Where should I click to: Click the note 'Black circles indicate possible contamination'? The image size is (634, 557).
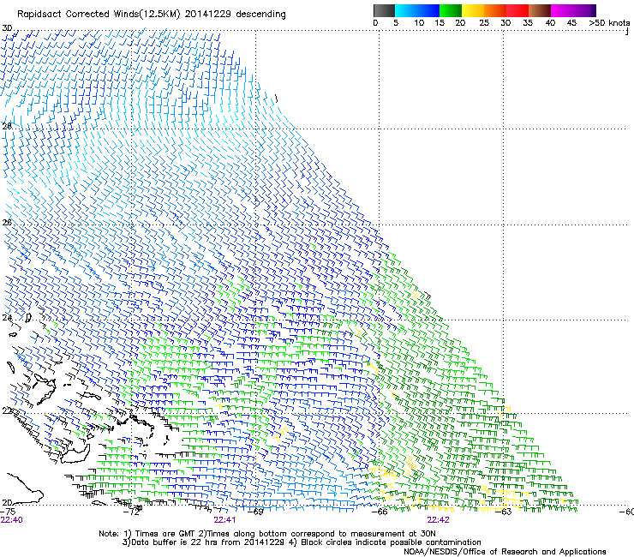pos(391,542)
